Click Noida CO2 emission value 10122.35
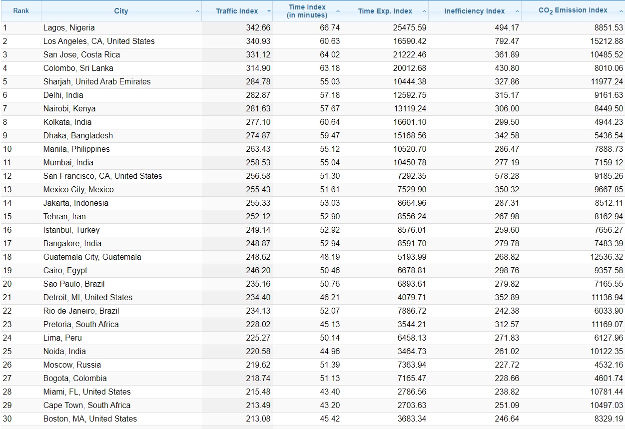Screen dimensions: 625x429 point(607,351)
